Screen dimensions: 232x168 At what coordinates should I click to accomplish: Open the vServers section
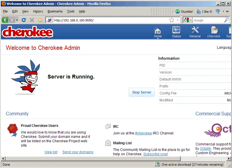point(213,32)
